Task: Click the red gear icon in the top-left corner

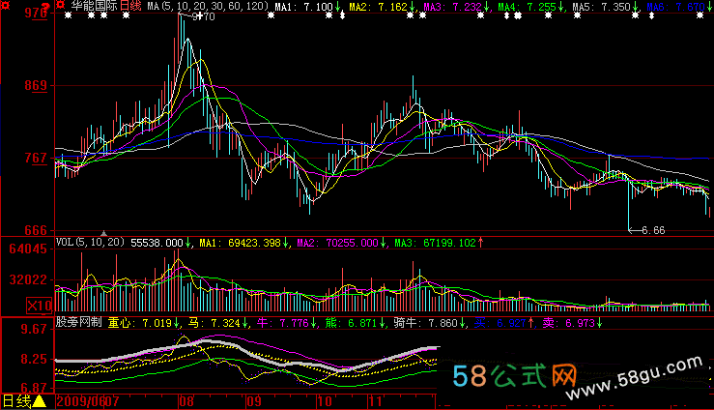Action: tap(6, 5)
